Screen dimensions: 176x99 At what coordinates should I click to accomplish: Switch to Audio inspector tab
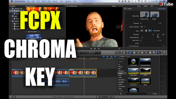[145, 6]
